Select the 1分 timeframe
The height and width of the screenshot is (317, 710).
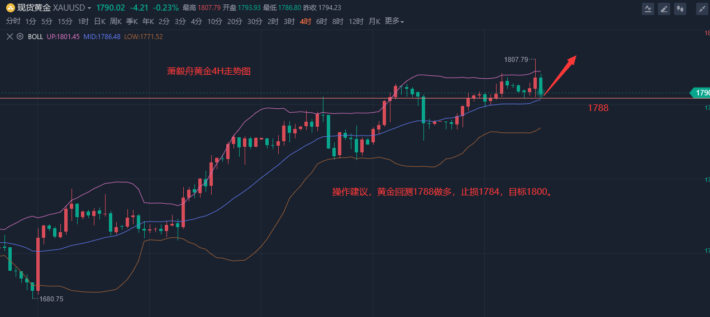coord(31,21)
